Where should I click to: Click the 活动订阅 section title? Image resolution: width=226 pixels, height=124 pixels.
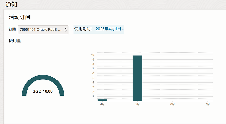tap(19, 17)
